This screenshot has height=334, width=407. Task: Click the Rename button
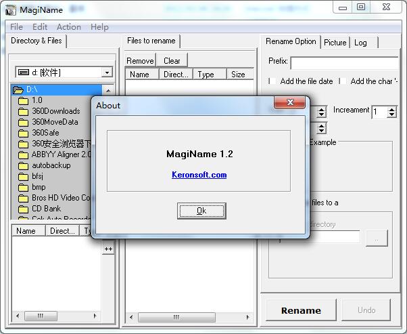[x=301, y=310]
